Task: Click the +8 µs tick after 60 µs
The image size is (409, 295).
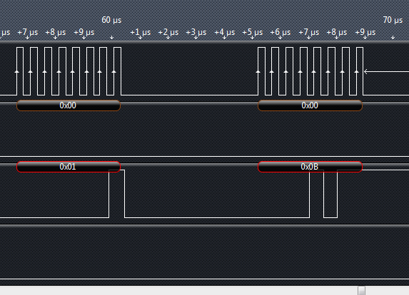Action: [336, 33]
